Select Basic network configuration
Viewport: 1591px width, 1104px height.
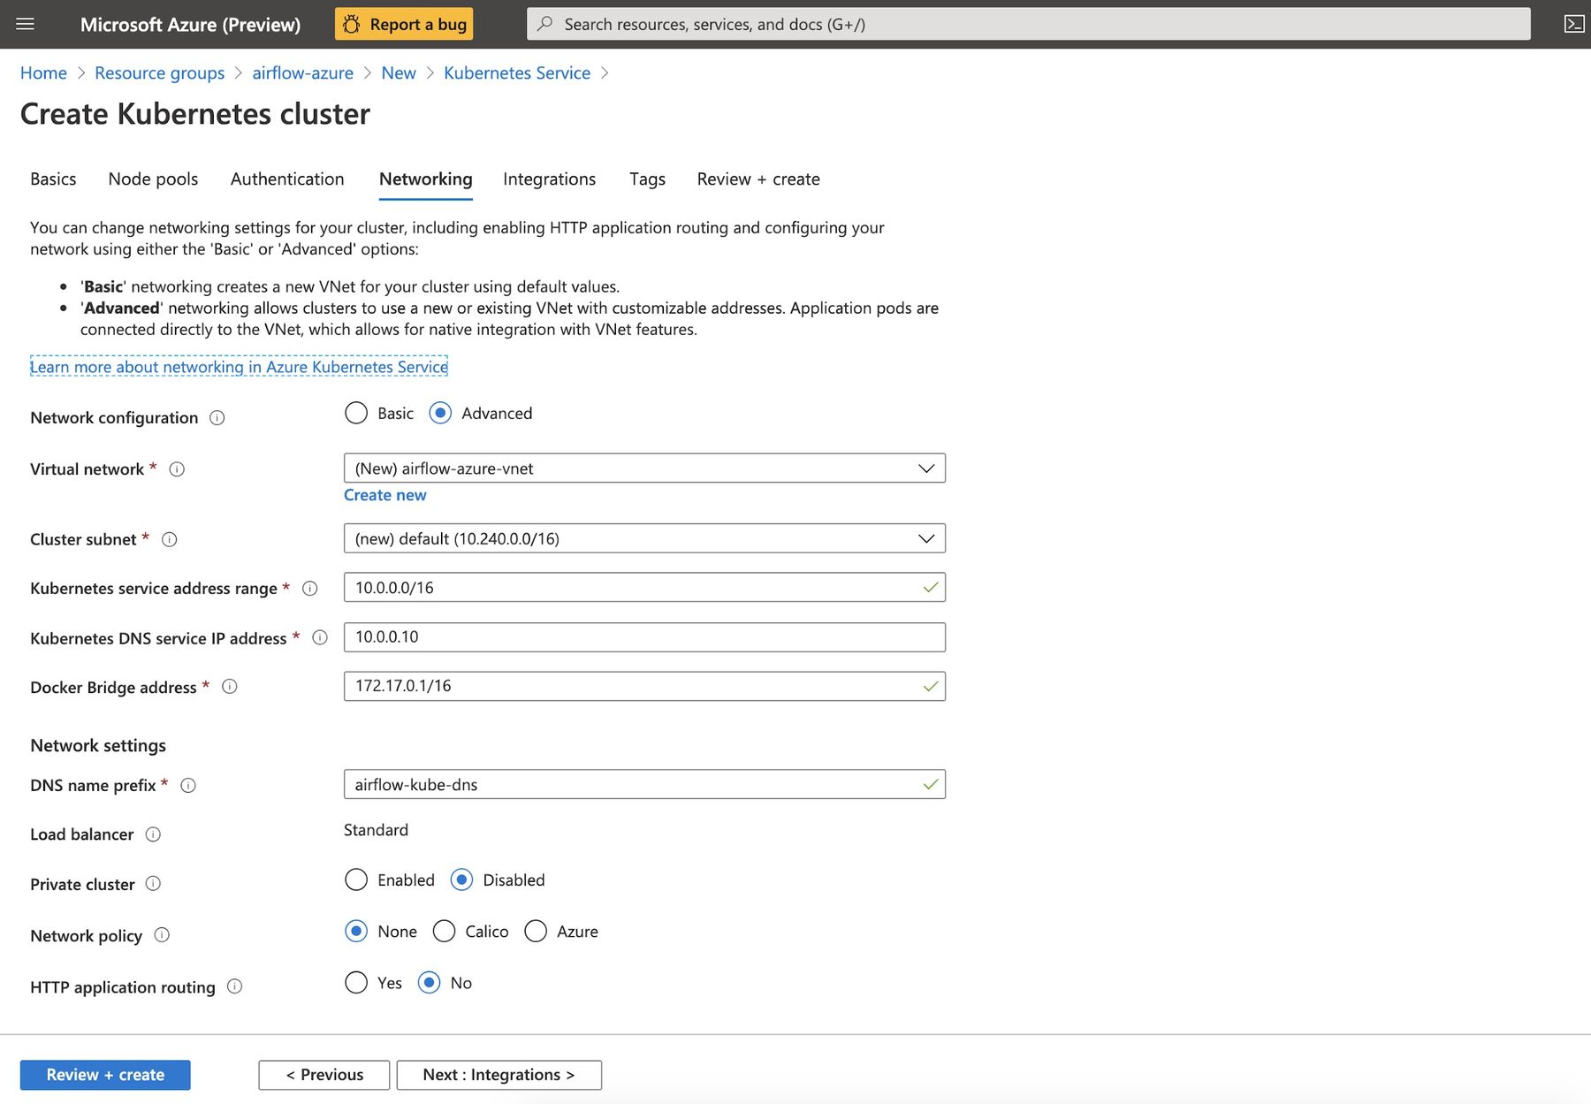[356, 413]
